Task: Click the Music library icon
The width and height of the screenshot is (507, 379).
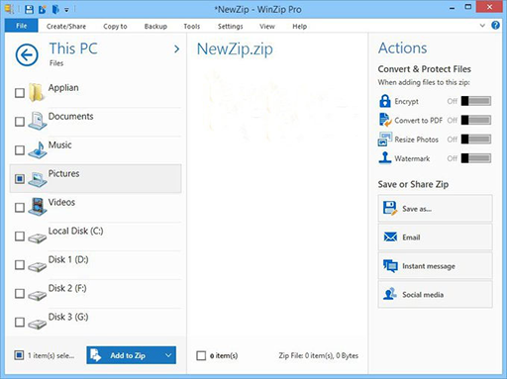Action: [37, 149]
